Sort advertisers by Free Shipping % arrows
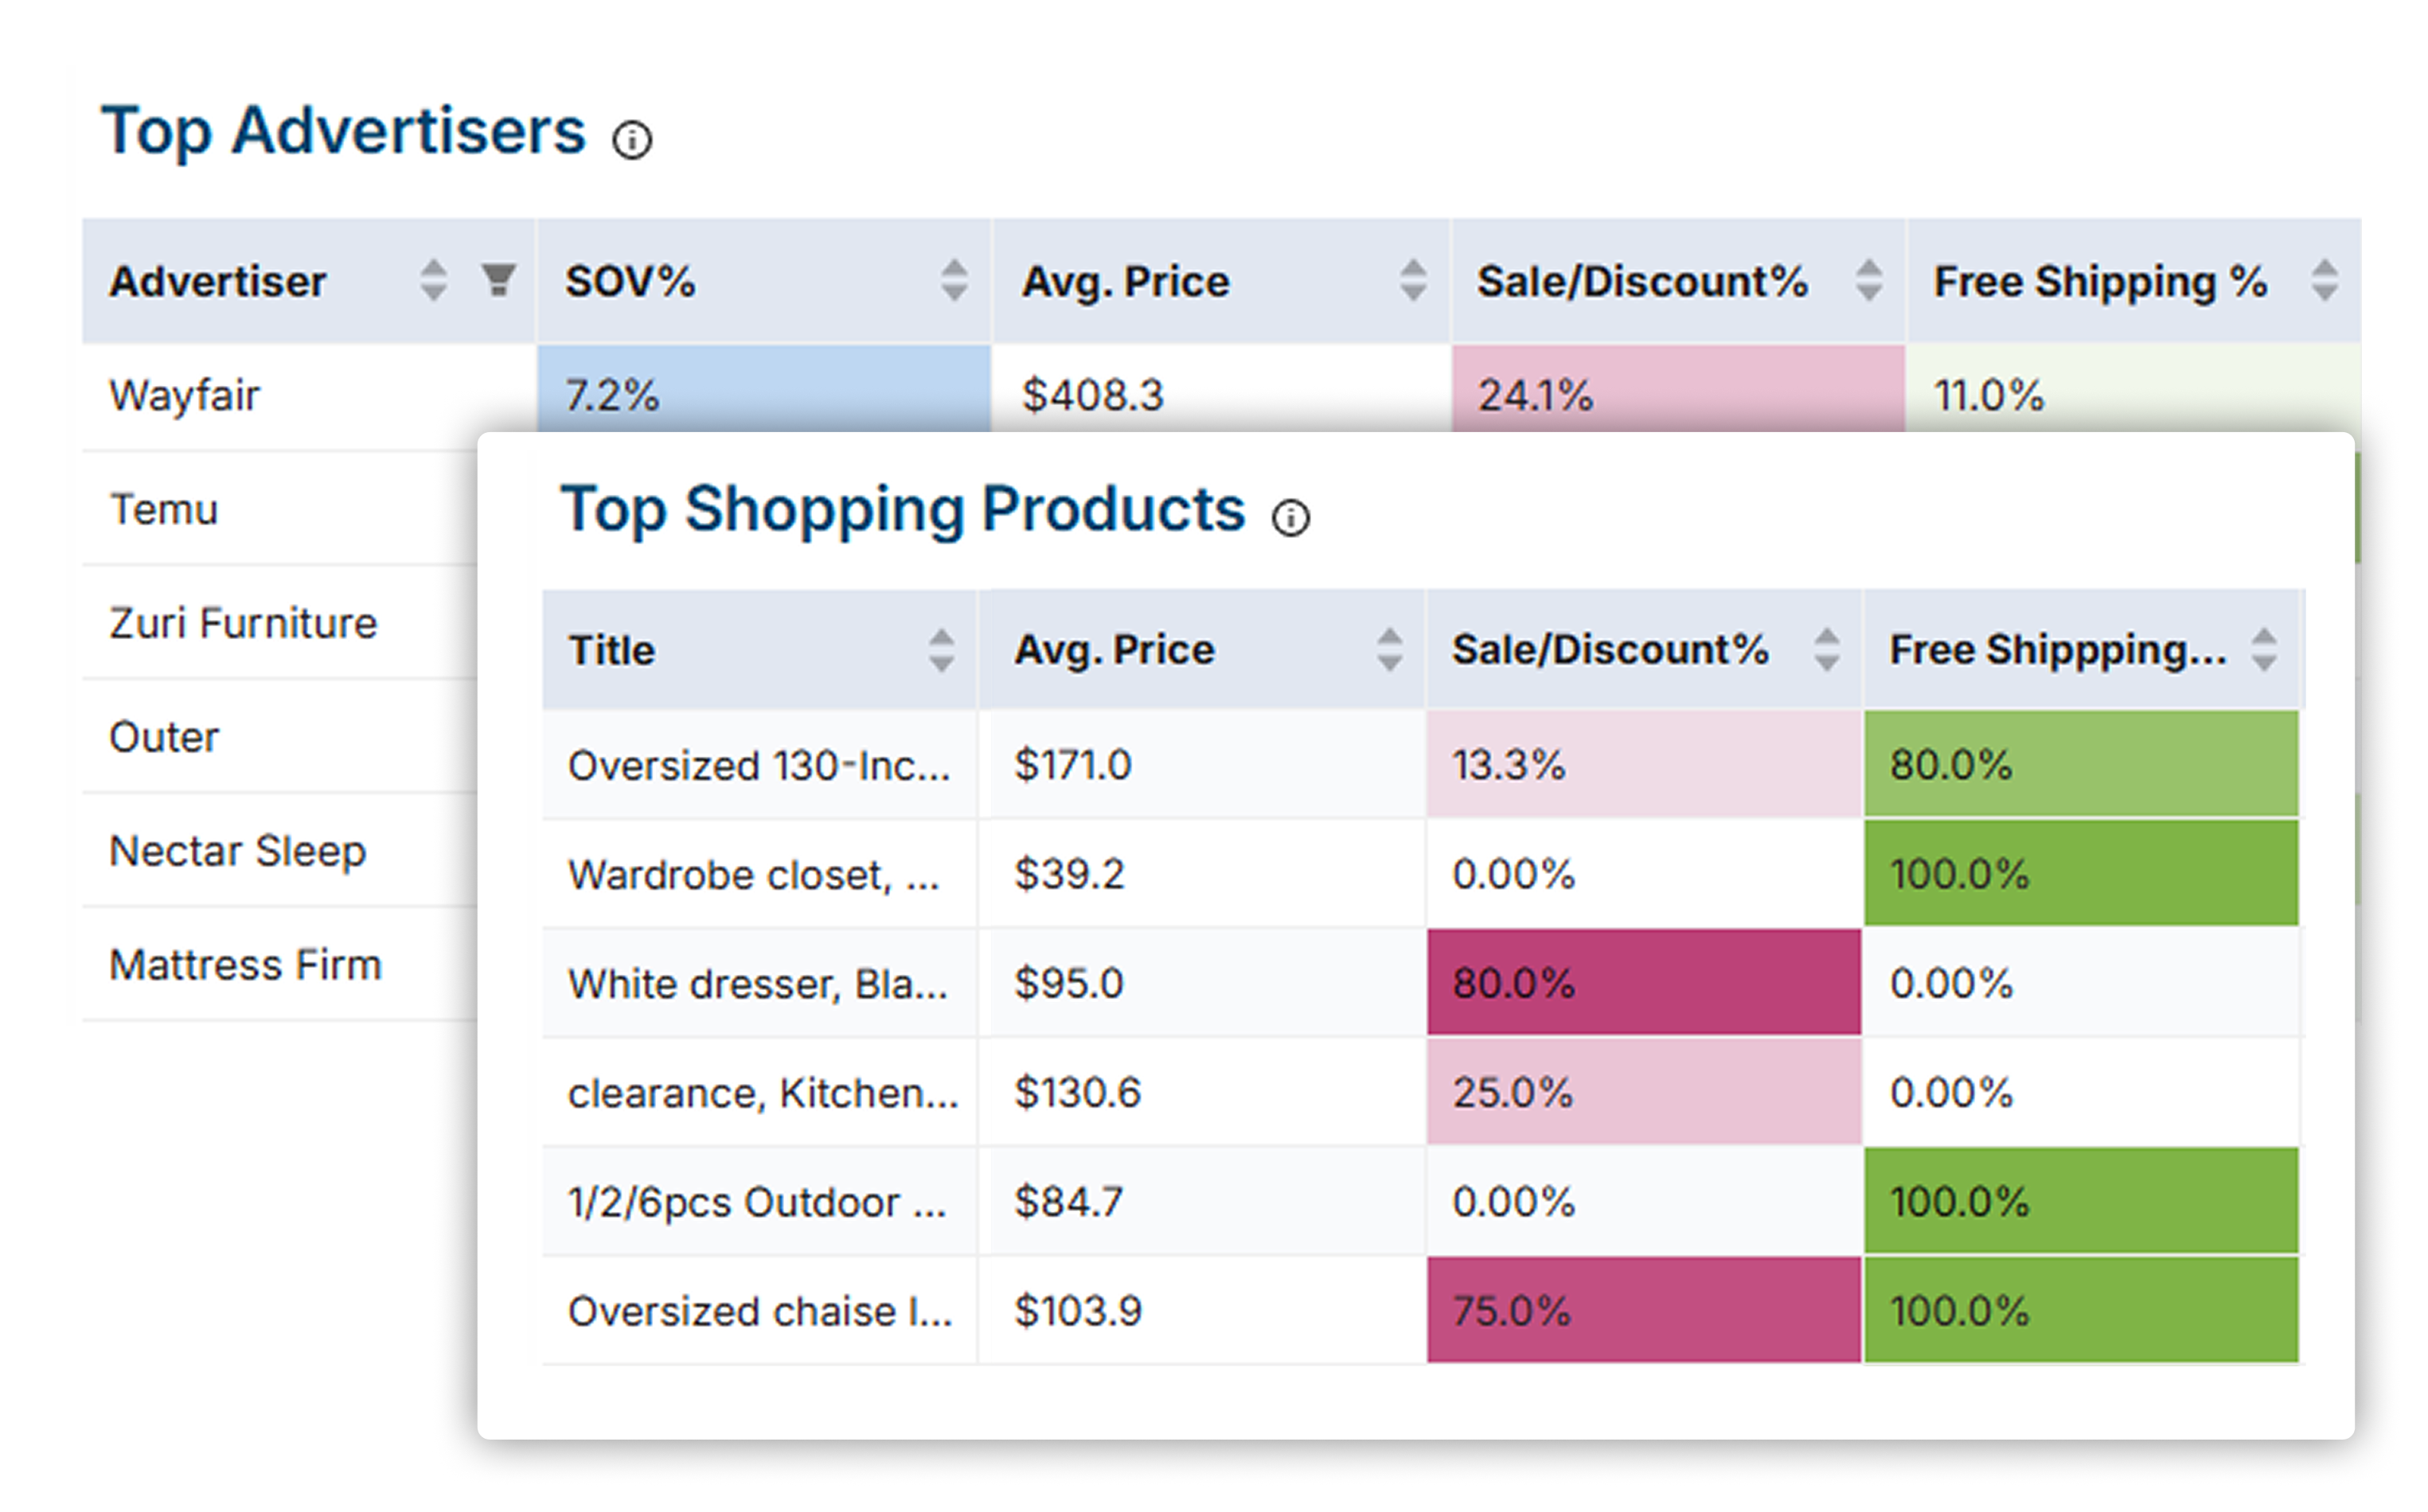Screen dimensions: 2428x1512 click(2324, 280)
